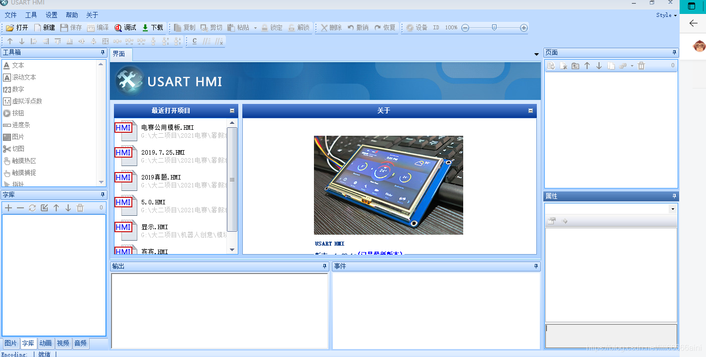Click zoom in plus button
The image size is (706, 357).
click(524, 28)
